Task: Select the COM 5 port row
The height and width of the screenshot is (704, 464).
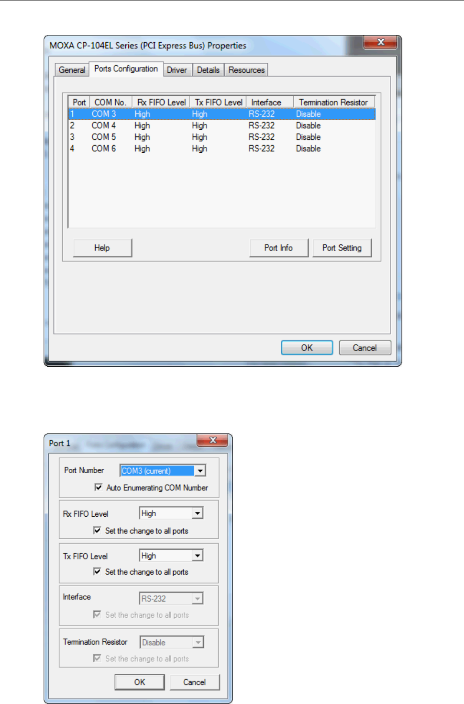Action: click(222, 137)
